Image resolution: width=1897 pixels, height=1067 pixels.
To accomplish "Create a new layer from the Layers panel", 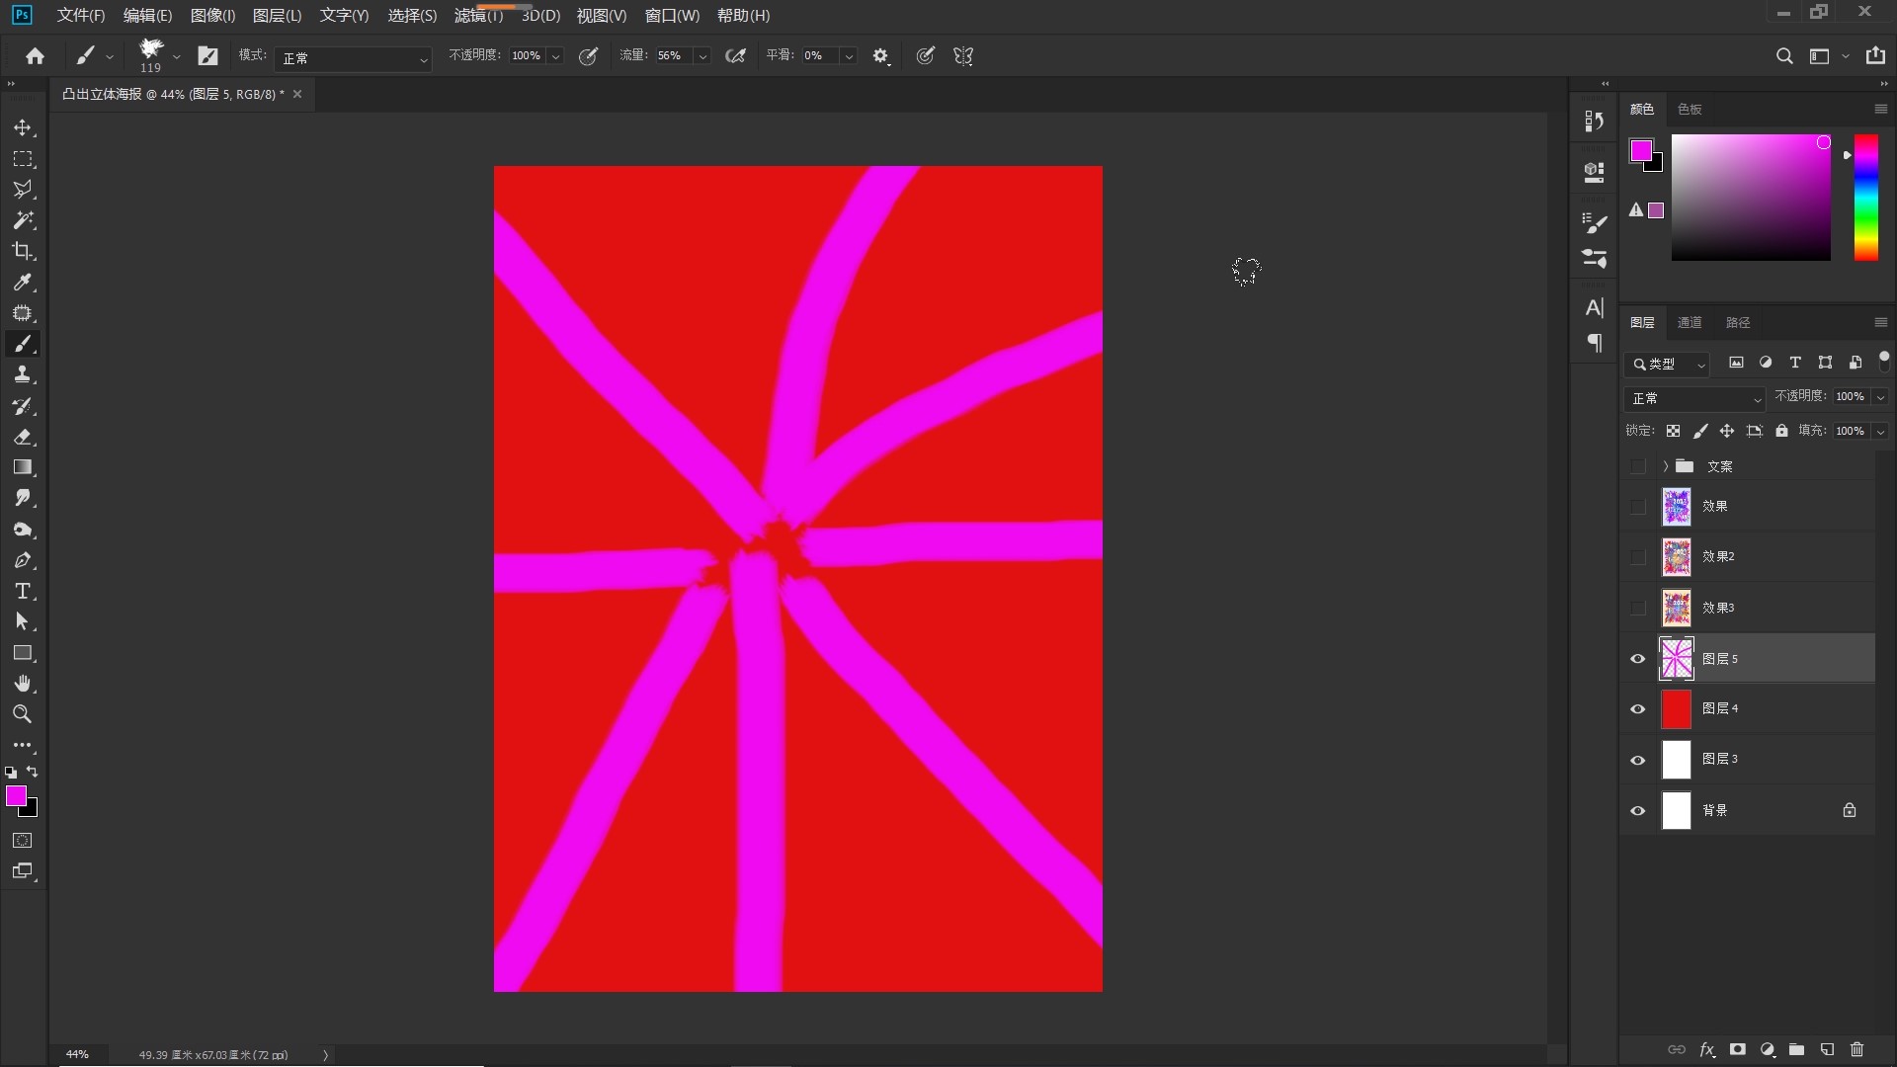I will (x=1827, y=1049).
